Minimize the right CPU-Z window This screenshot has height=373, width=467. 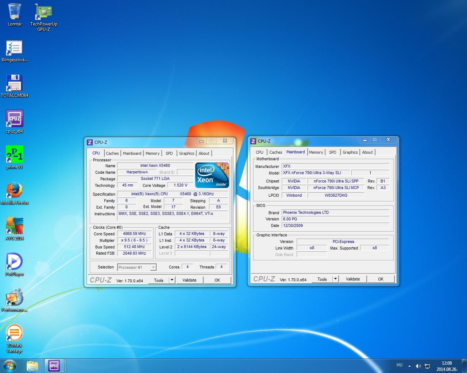point(364,140)
